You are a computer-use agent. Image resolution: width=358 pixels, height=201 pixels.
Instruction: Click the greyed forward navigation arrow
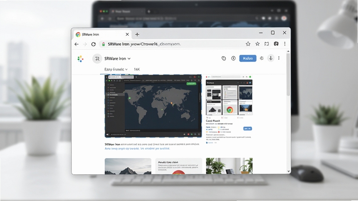[x=85, y=44]
